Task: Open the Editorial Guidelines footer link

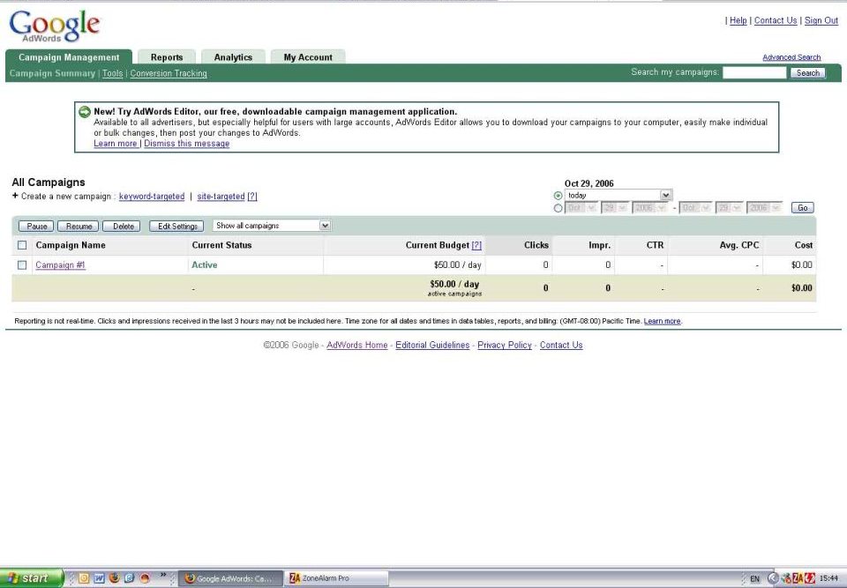Action: tap(432, 345)
